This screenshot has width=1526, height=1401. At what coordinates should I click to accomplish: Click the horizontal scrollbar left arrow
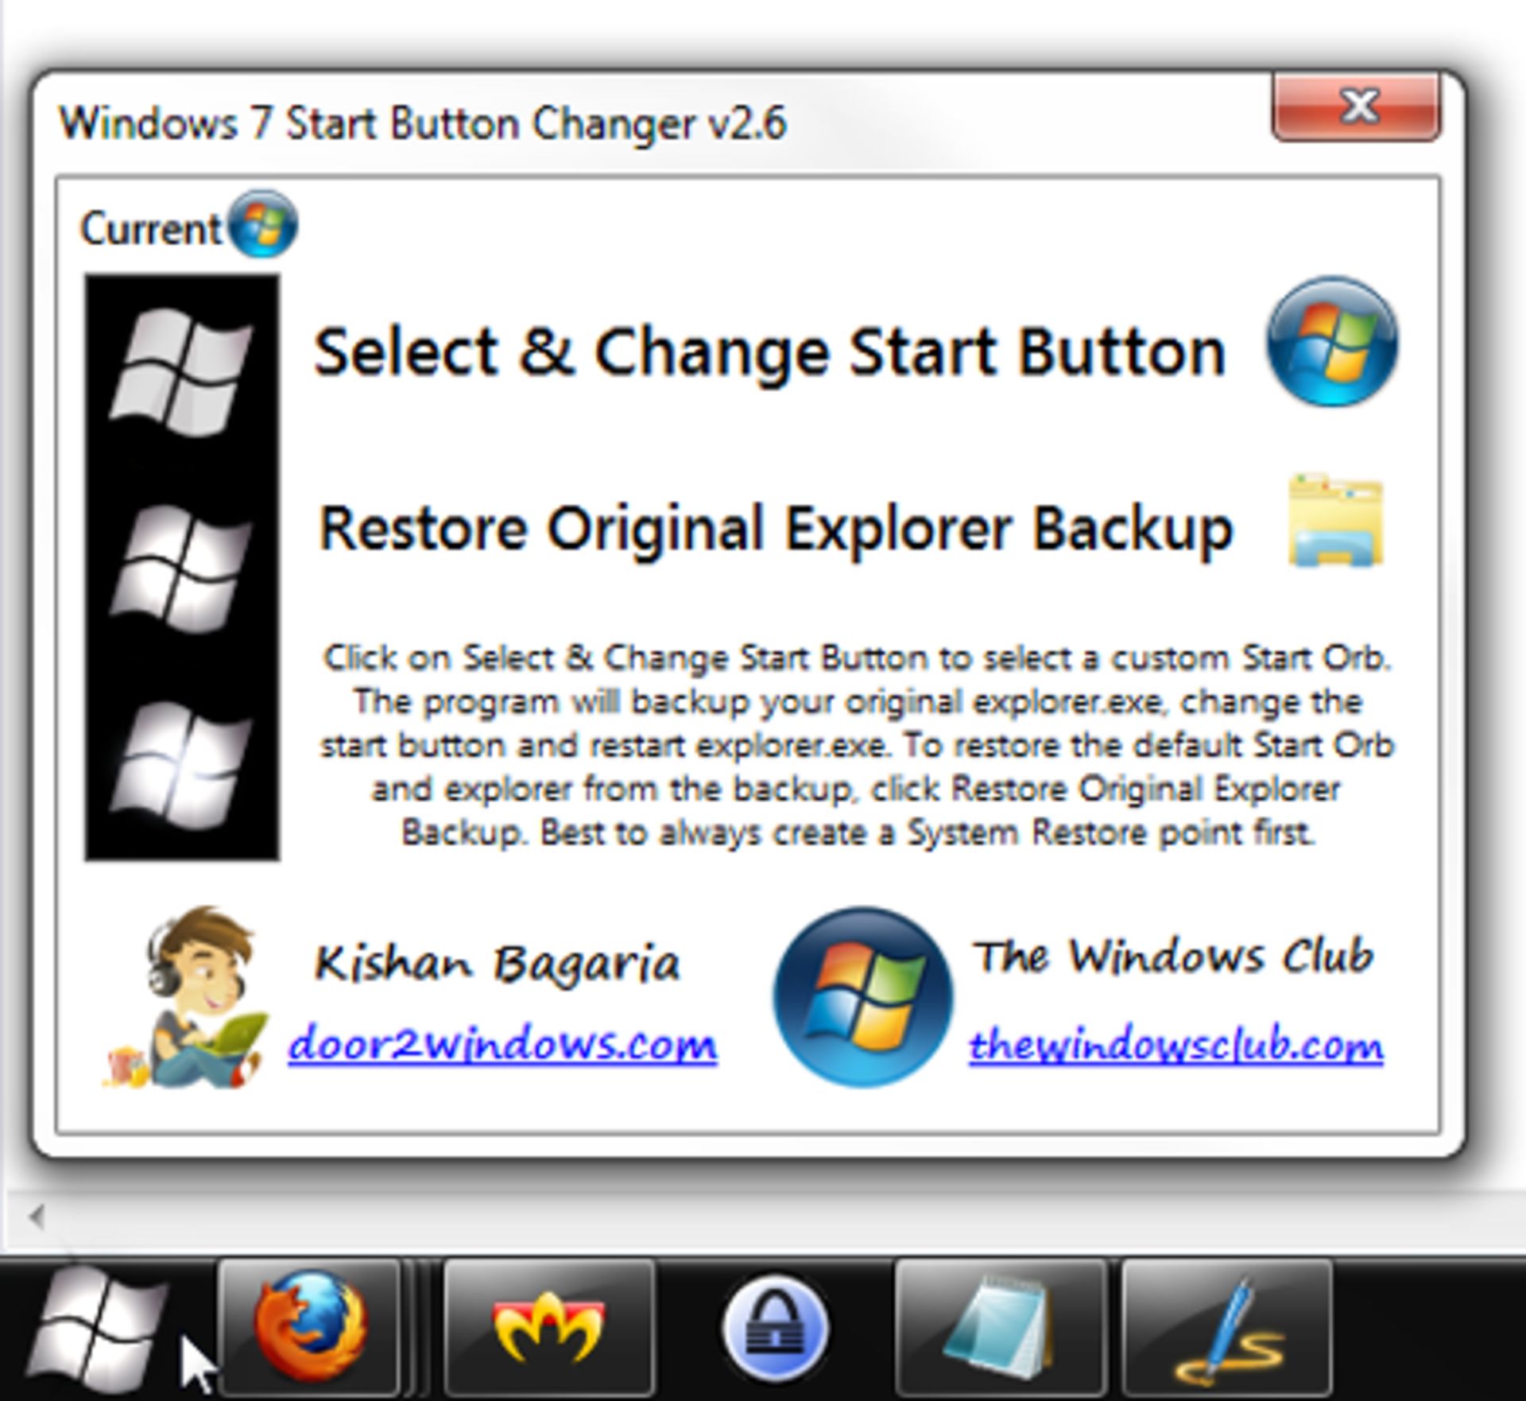[x=35, y=1216]
